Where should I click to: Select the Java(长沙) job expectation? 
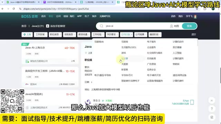38,26
